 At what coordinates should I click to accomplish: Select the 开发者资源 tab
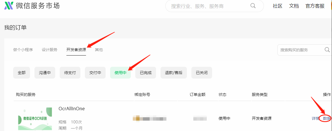(x=76, y=50)
